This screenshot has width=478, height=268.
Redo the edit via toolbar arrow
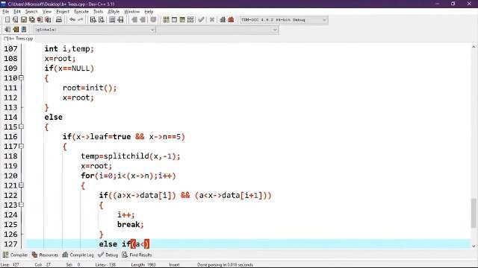[x=81, y=20]
